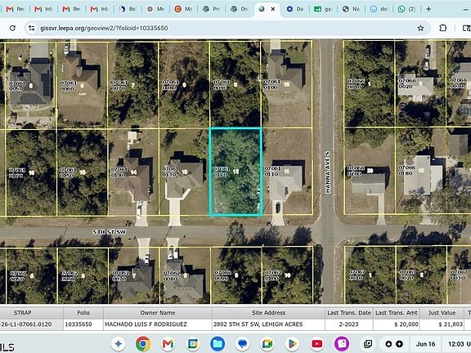Select parcel 07061 0070 lot 7
This screenshot has width=471, height=353.
(x=132, y=85)
